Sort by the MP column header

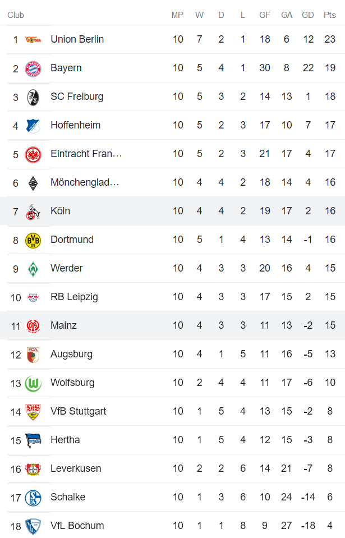[x=177, y=15]
